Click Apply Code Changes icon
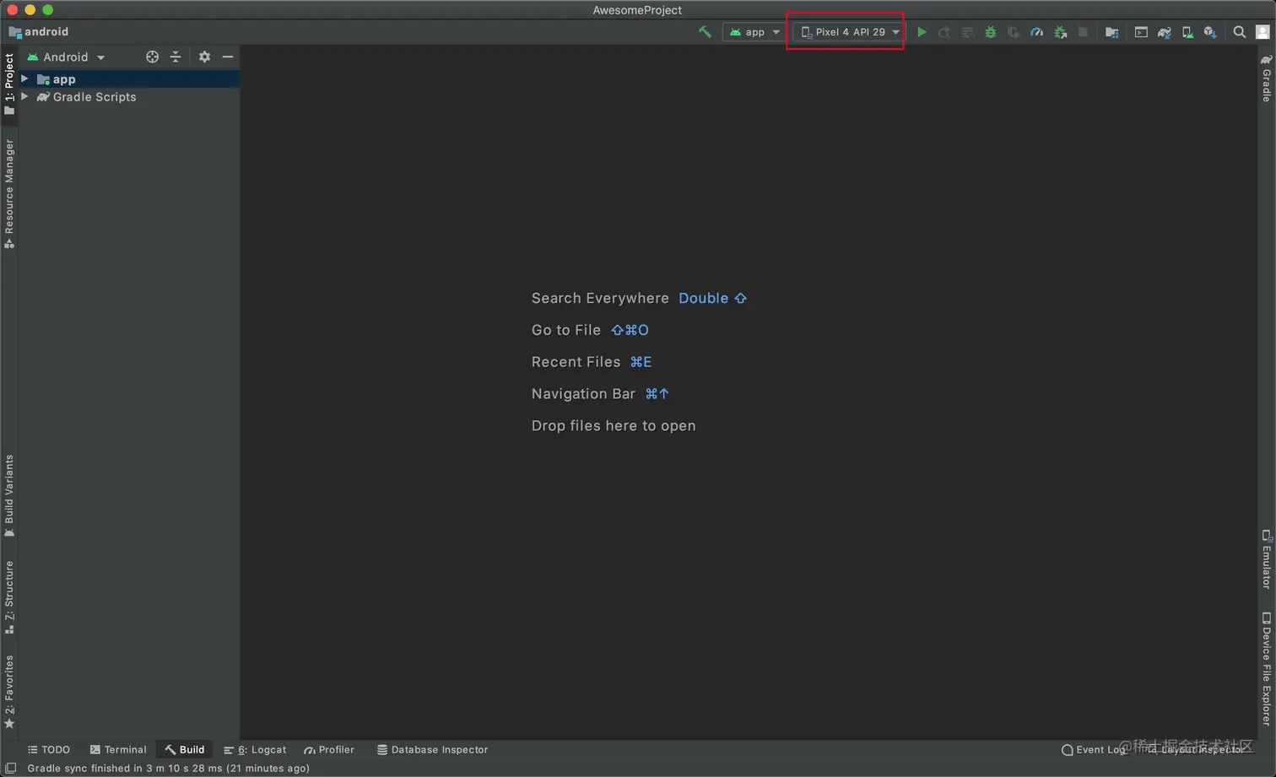The height and width of the screenshot is (777, 1276). coord(967,32)
